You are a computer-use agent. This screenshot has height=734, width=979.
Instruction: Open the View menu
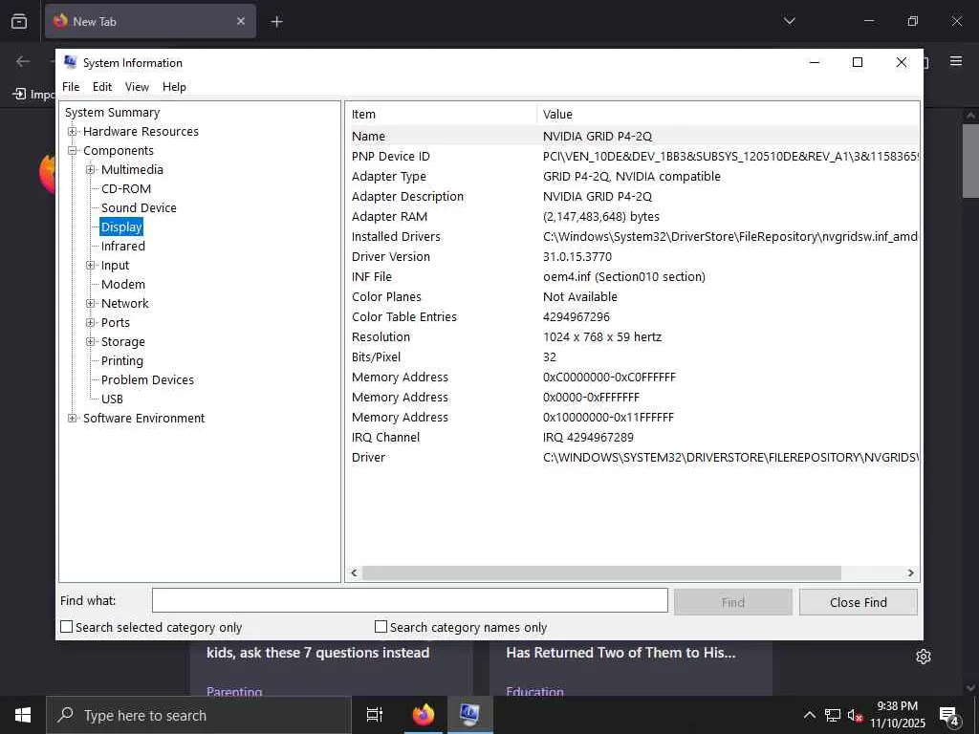(x=137, y=87)
